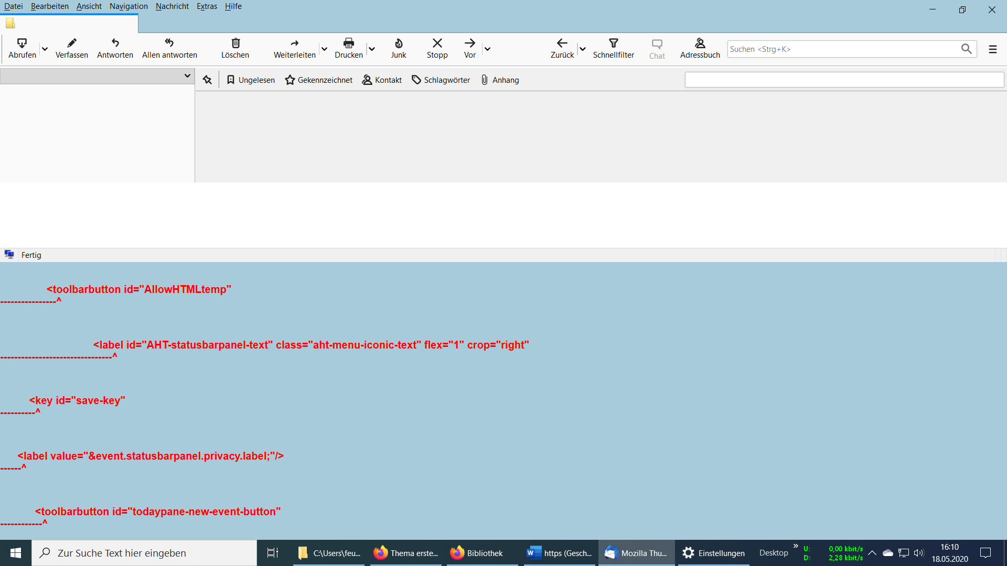This screenshot has height=566, width=1007.
Task: Pin the quick filter with sticky icon
Action: pyautogui.click(x=207, y=80)
